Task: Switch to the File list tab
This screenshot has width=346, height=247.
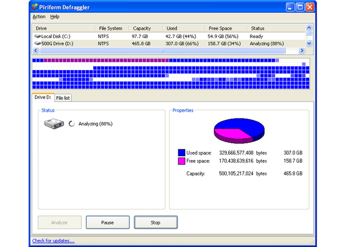Action: [63, 98]
